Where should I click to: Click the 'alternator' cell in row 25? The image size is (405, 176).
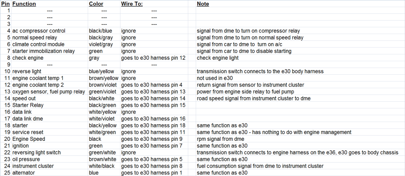[x=25, y=173]
